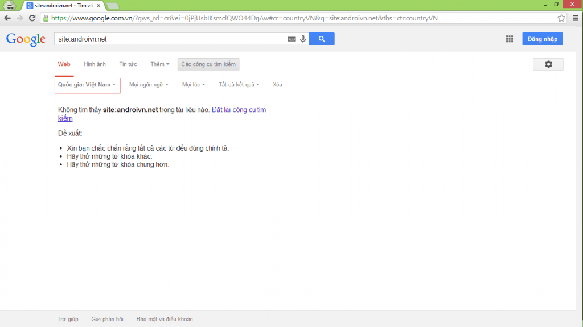Viewport: 583px width, 327px height.
Task: Open the Quốc gia: Việt Nam dropdown
Action: 87,85
